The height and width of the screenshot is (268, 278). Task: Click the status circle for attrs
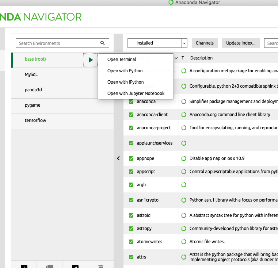(x=184, y=257)
